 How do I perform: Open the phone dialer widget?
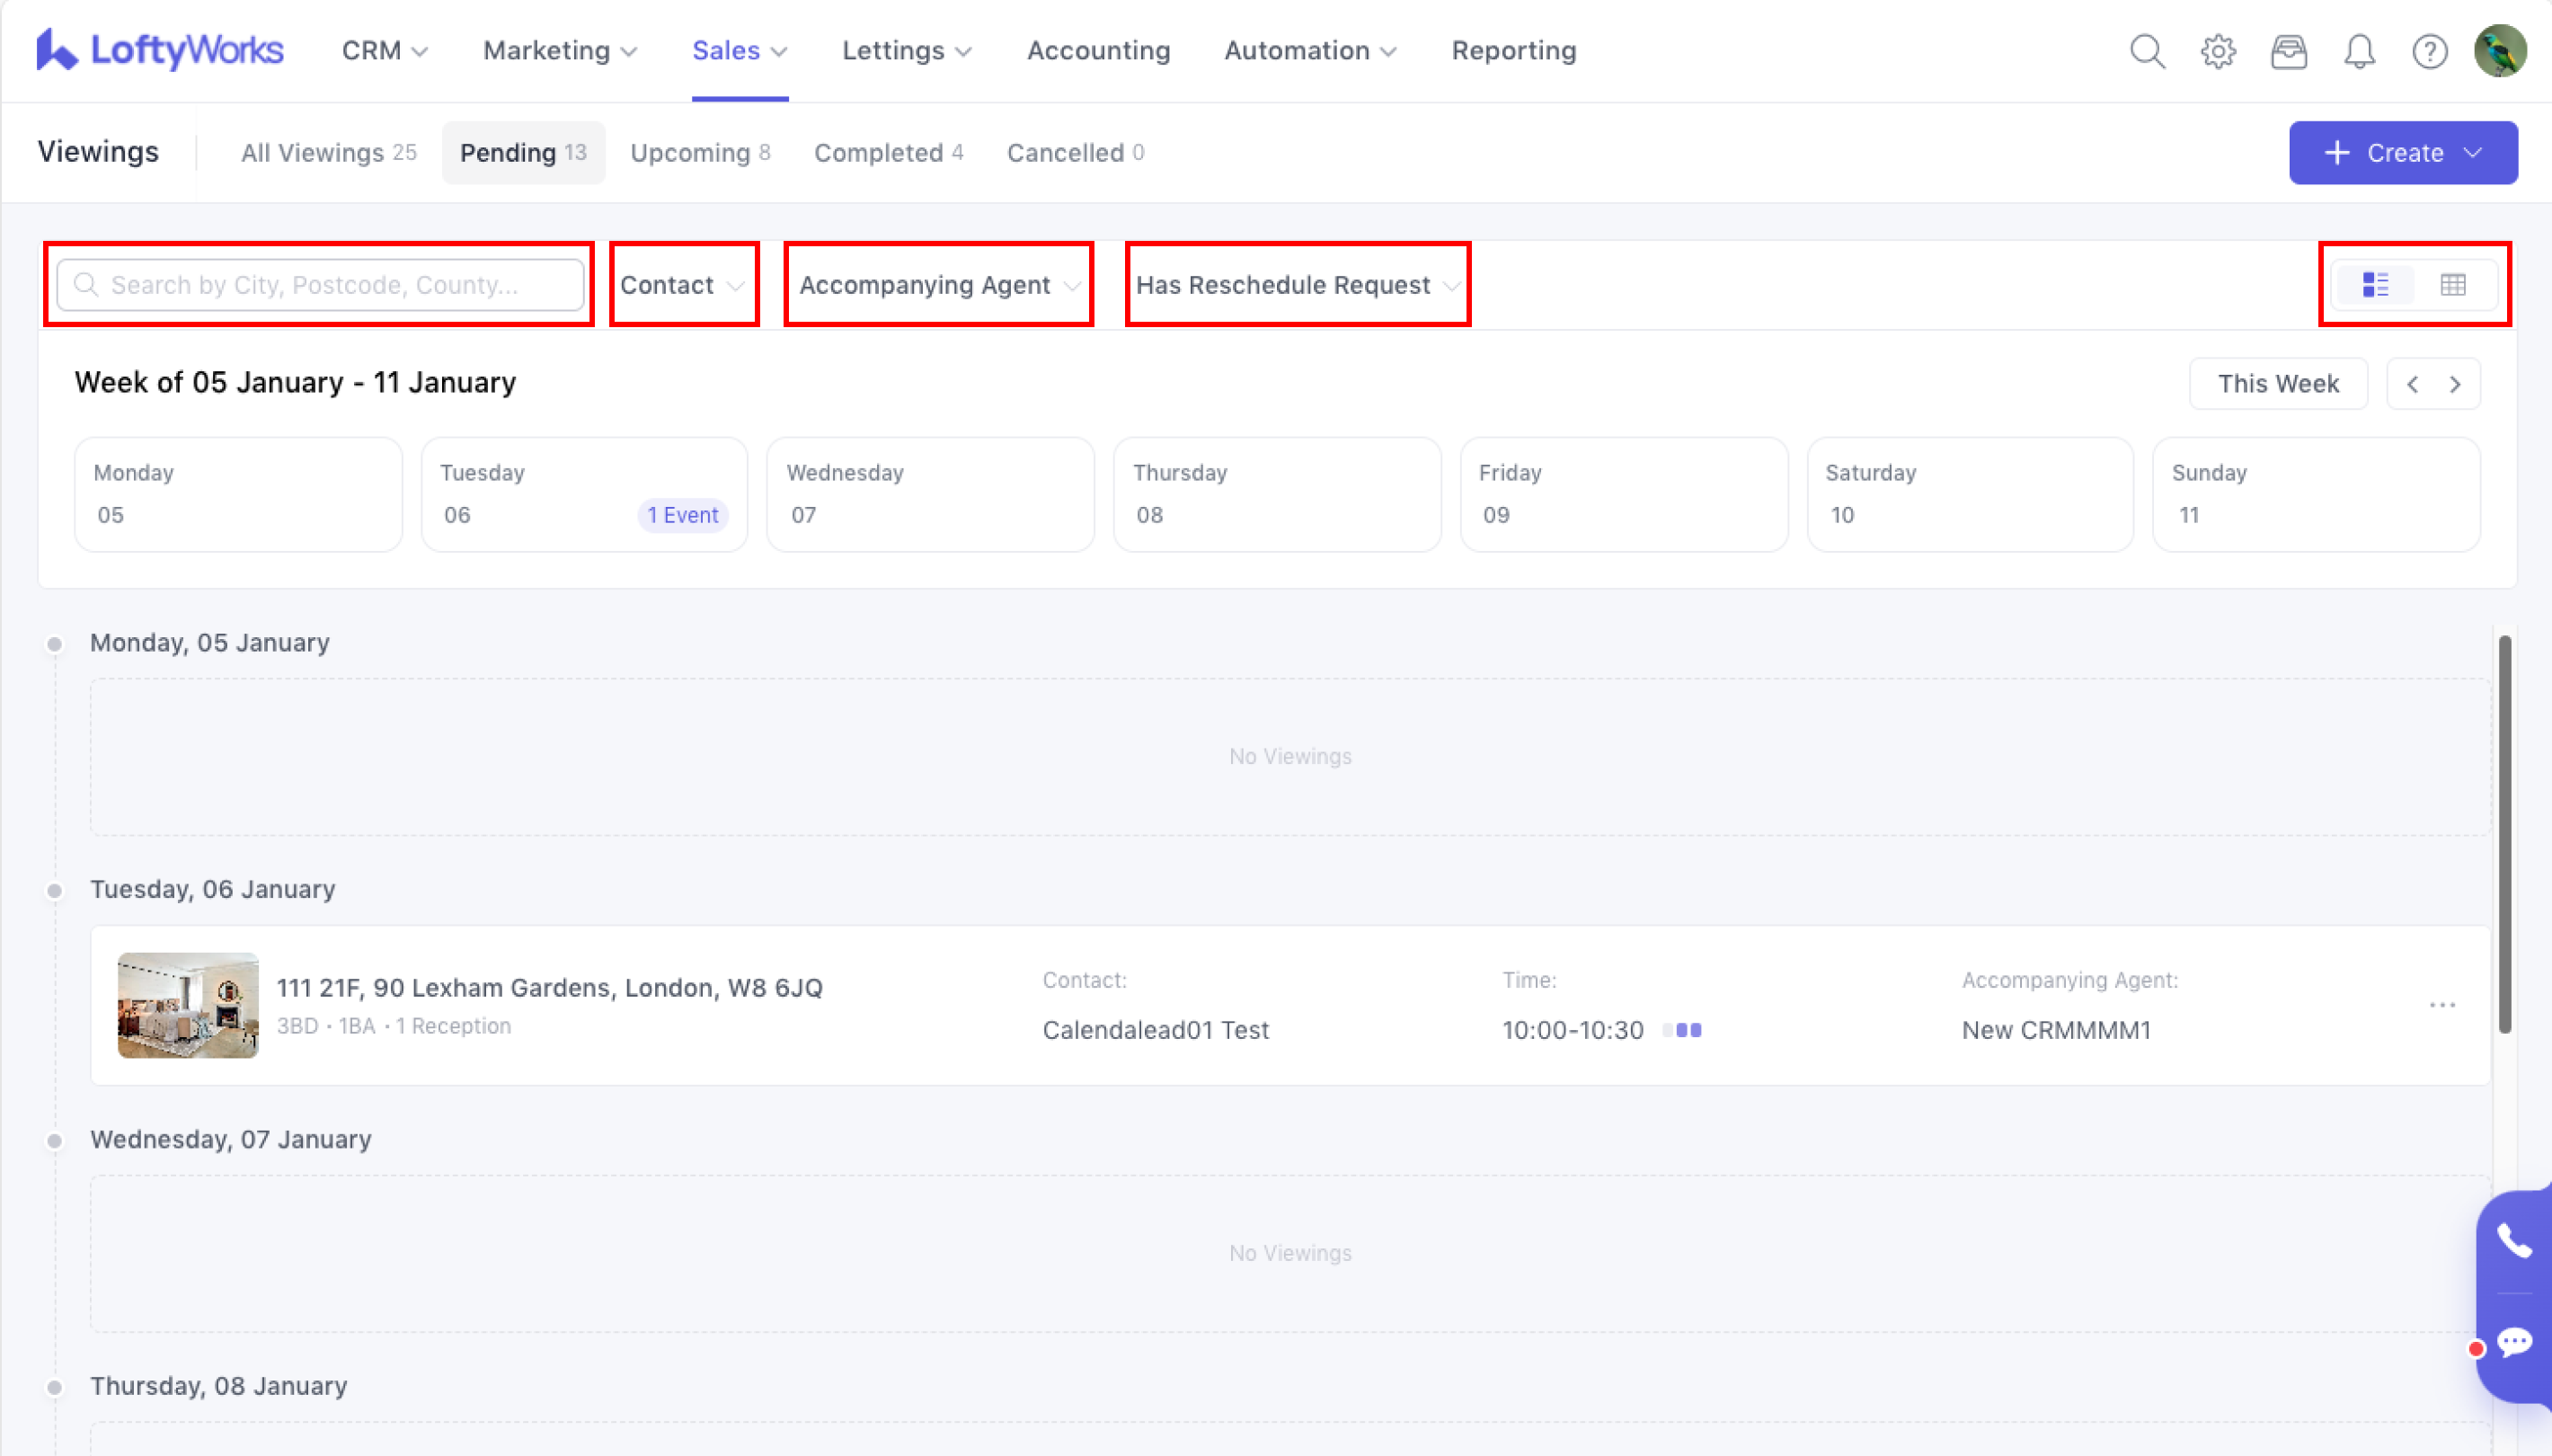(2513, 1241)
